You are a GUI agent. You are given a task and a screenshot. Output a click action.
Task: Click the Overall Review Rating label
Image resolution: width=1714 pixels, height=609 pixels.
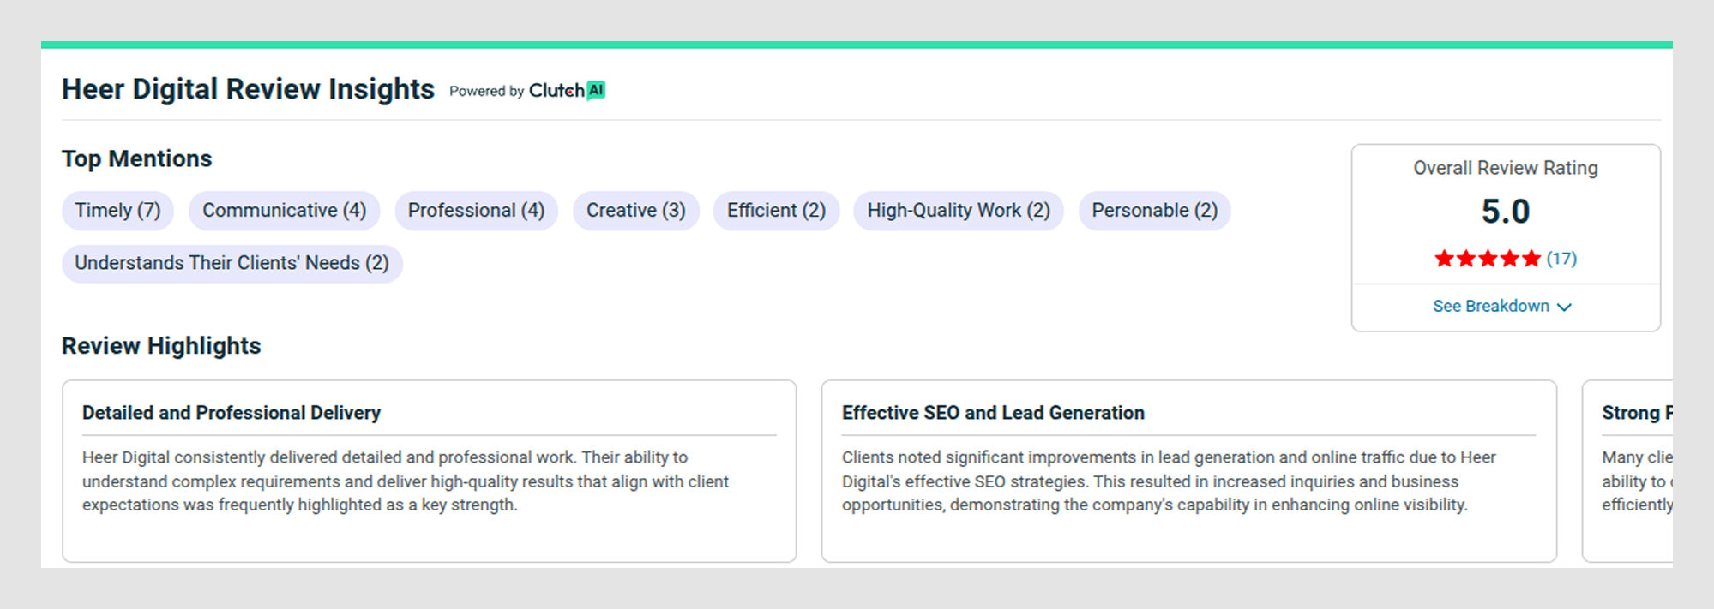[1506, 168]
